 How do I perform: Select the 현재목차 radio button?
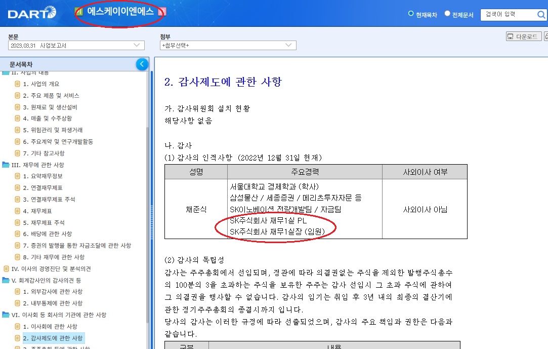[411, 14]
